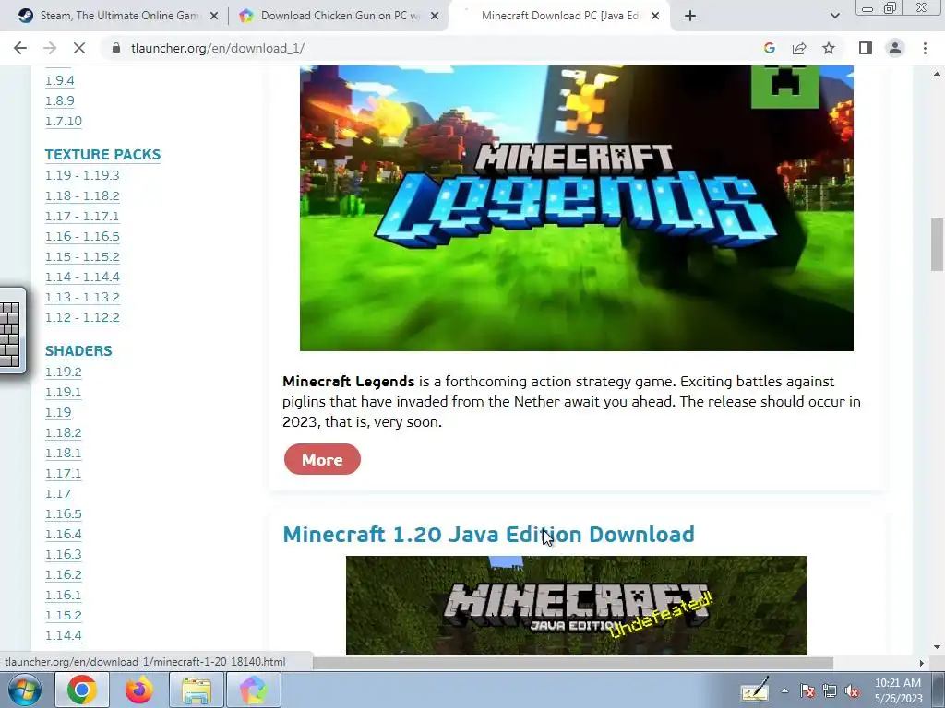This screenshot has height=708, width=945.
Task: Open shaders 1.16.4 link
Action: 64,535
